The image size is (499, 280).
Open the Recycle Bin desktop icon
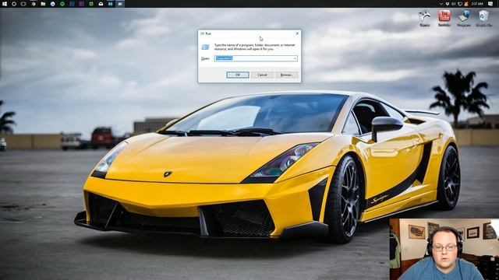pyautogui.click(x=483, y=19)
